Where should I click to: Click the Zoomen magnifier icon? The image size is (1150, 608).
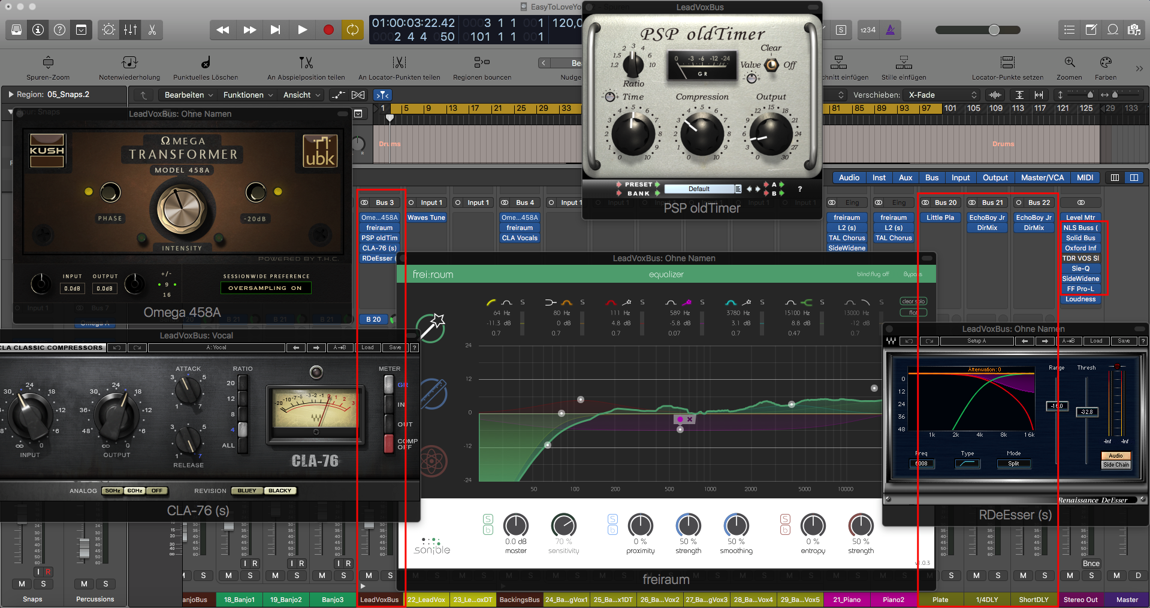coord(1069,62)
